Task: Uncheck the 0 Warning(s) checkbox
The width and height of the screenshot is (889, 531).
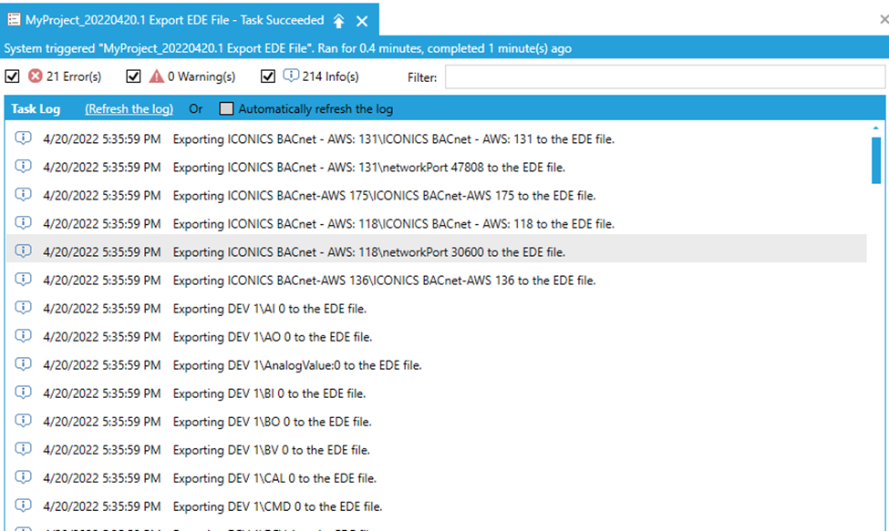Action: [133, 77]
